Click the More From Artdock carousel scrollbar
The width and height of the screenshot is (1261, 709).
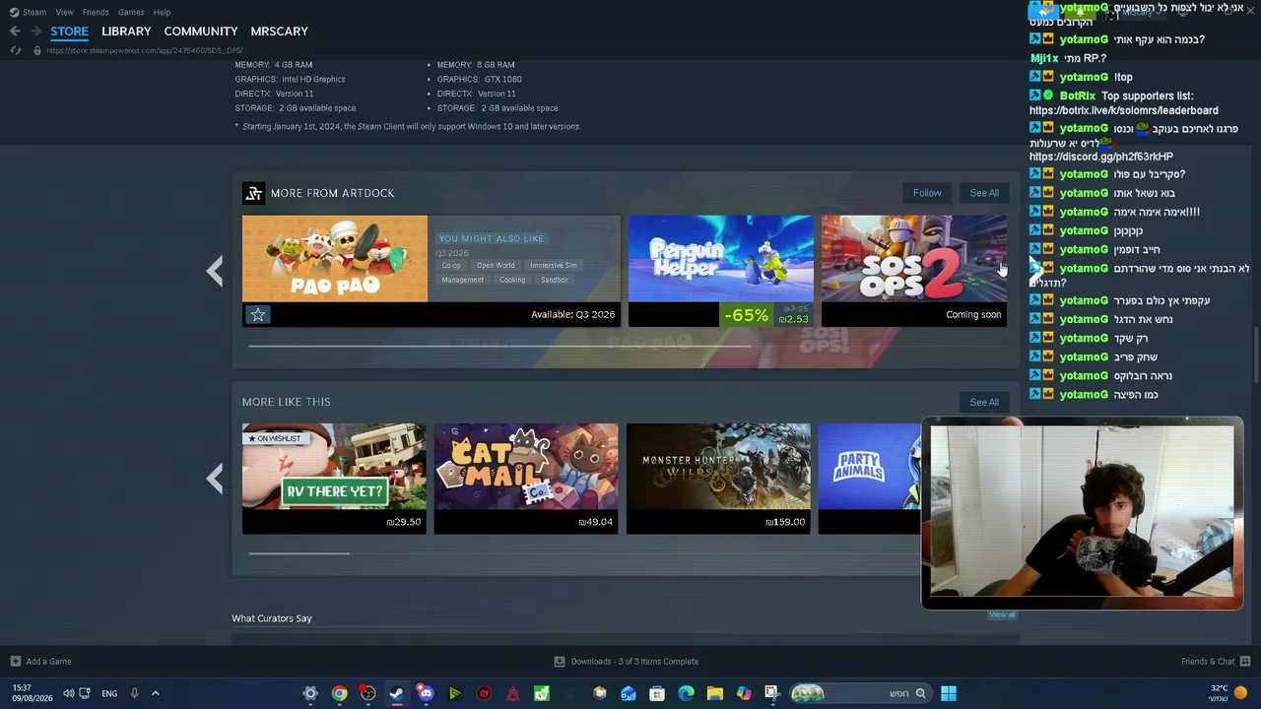coord(499,346)
